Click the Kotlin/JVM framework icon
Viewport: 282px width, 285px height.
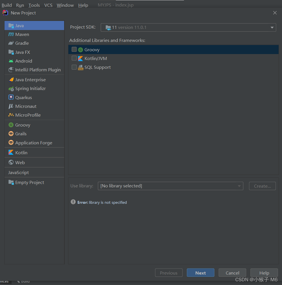[81, 59]
